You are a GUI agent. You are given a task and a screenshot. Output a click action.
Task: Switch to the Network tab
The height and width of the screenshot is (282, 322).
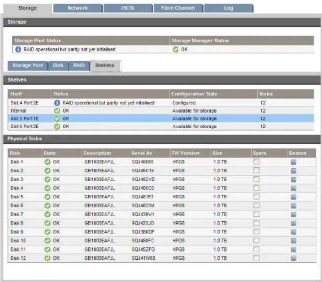78,8
